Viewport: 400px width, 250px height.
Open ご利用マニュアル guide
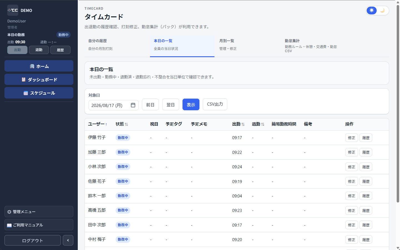[x=39, y=225]
